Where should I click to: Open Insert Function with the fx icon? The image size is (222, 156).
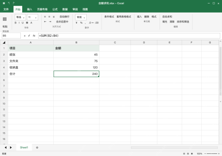34,36
